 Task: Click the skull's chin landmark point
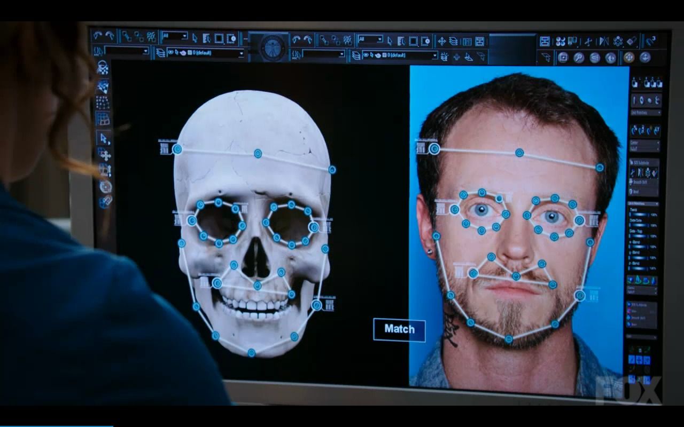251,352
